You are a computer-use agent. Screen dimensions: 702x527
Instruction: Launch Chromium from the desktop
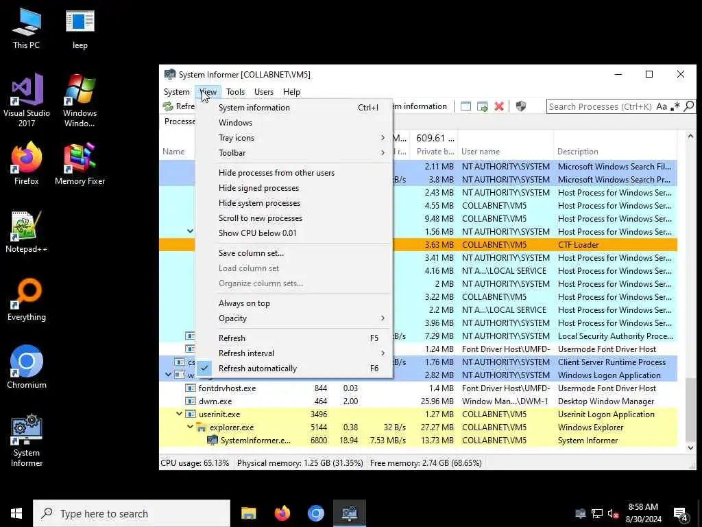tap(27, 366)
